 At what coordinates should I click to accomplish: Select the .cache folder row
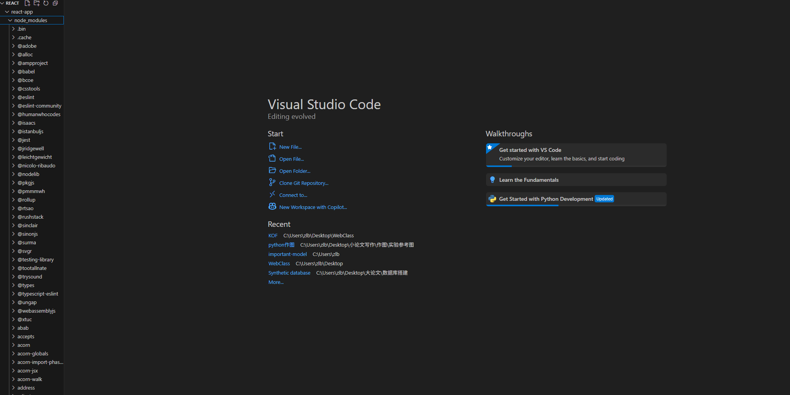point(32,37)
